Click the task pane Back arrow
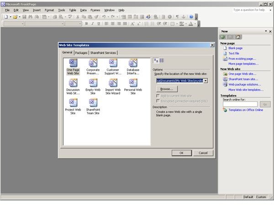Image resolution: width=274 pixels, height=205 pixels. 223,37
